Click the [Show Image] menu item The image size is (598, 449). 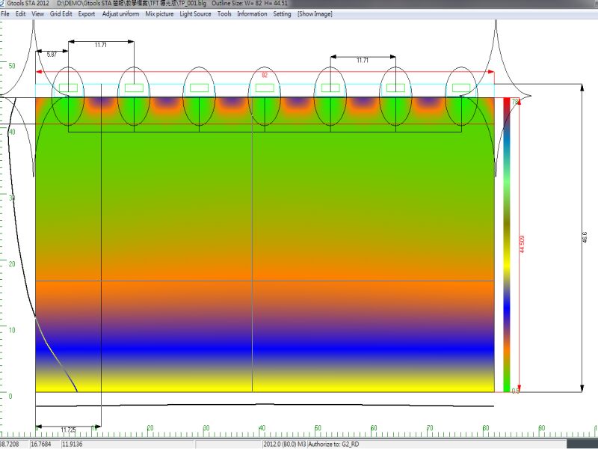(x=315, y=13)
